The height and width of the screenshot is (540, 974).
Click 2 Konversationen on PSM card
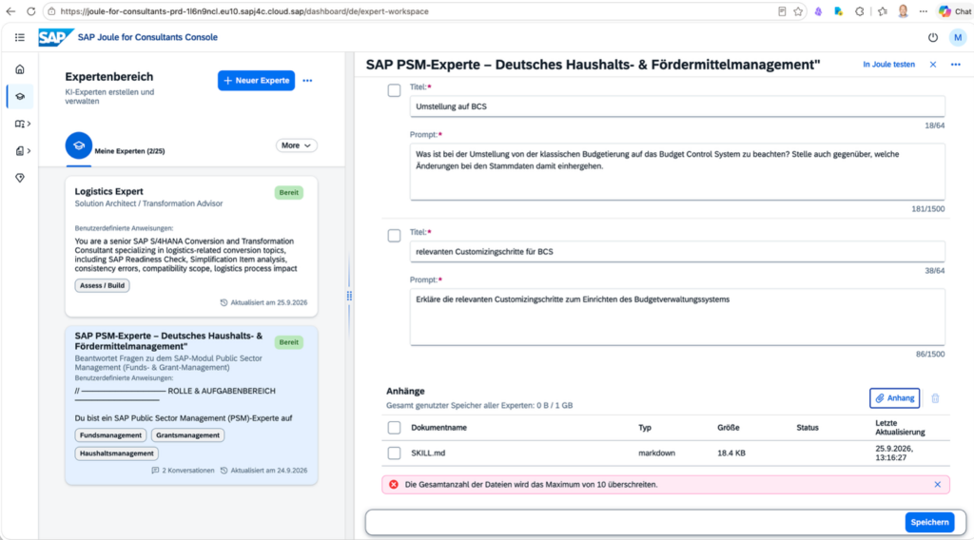tap(183, 471)
